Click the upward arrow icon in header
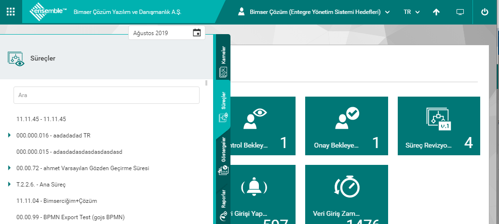The height and width of the screenshot is (224, 499). 436,12
